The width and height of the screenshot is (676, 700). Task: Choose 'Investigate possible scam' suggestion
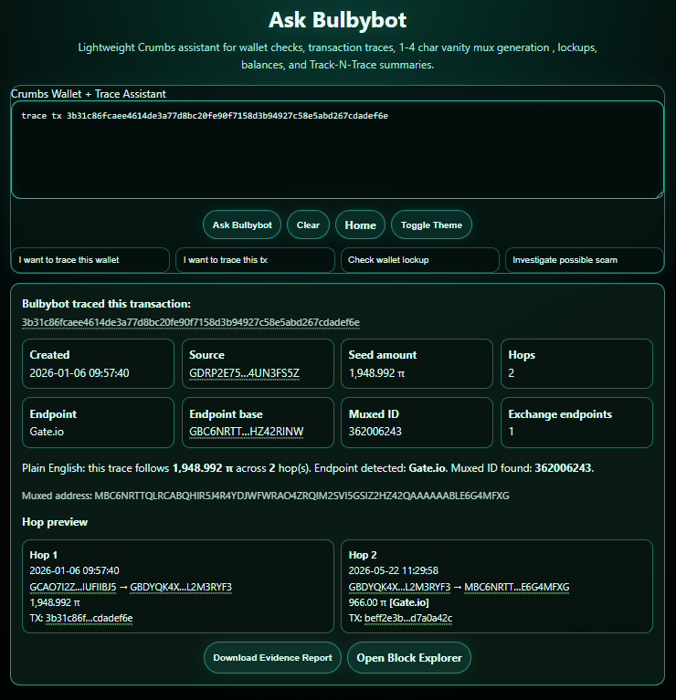pos(585,260)
